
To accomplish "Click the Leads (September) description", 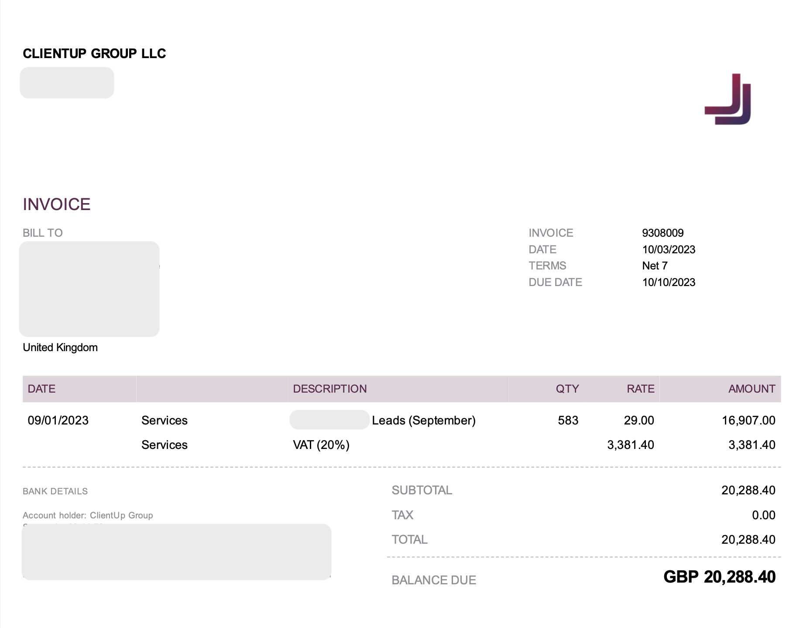I will (423, 420).
